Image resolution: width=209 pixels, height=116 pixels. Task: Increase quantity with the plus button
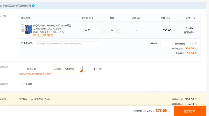[x=119, y=30]
